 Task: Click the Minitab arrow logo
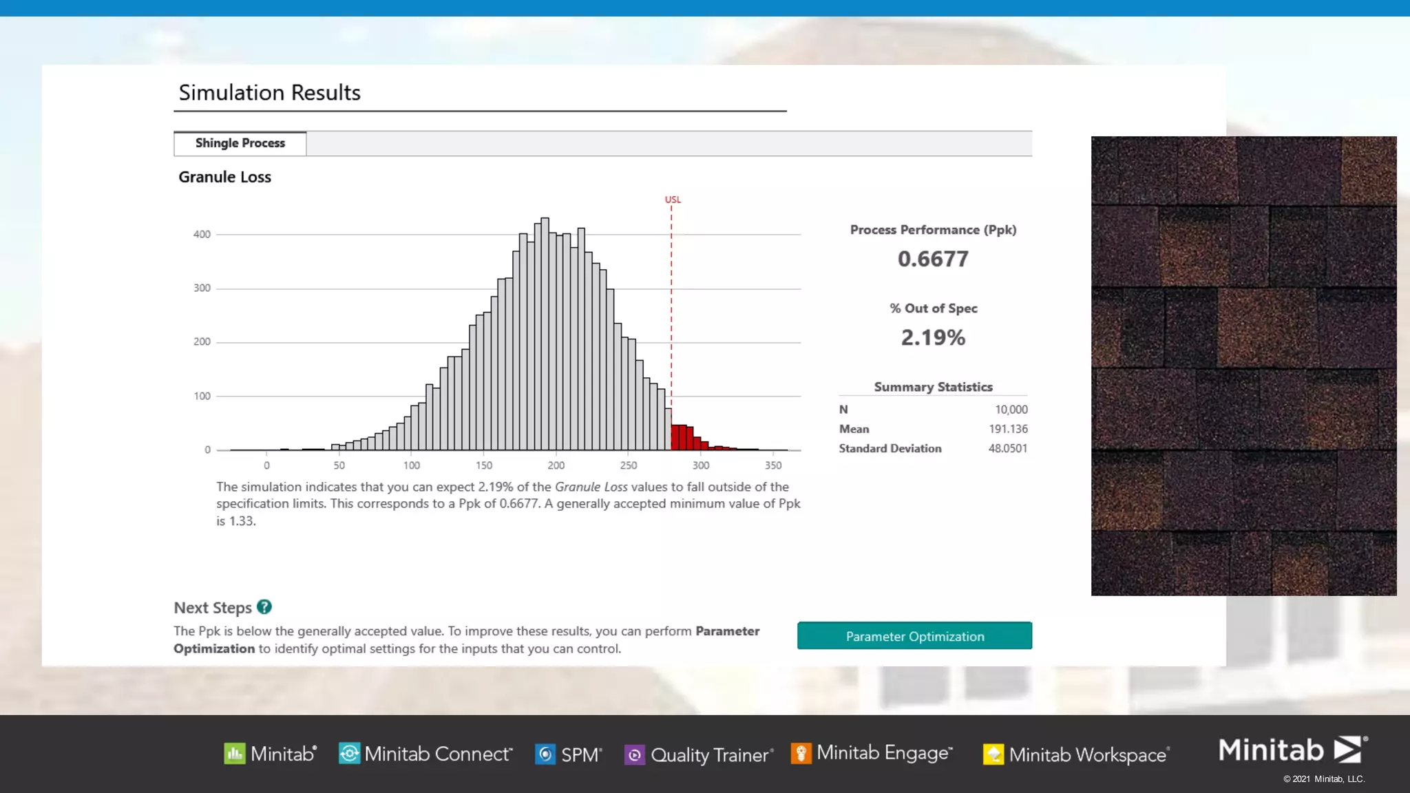(1349, 750)
